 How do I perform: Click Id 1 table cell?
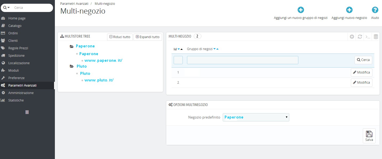coord(178,72)
